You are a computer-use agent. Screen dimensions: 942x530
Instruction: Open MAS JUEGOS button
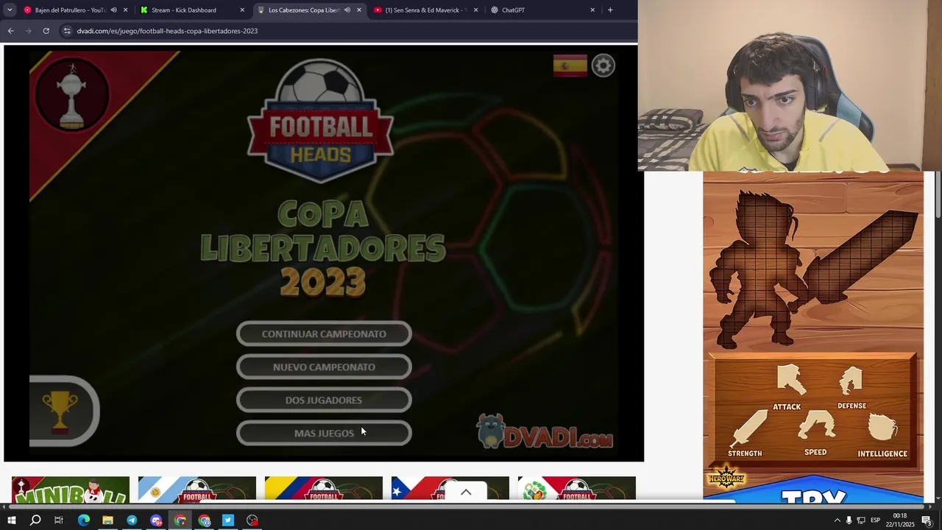(324, 434)
